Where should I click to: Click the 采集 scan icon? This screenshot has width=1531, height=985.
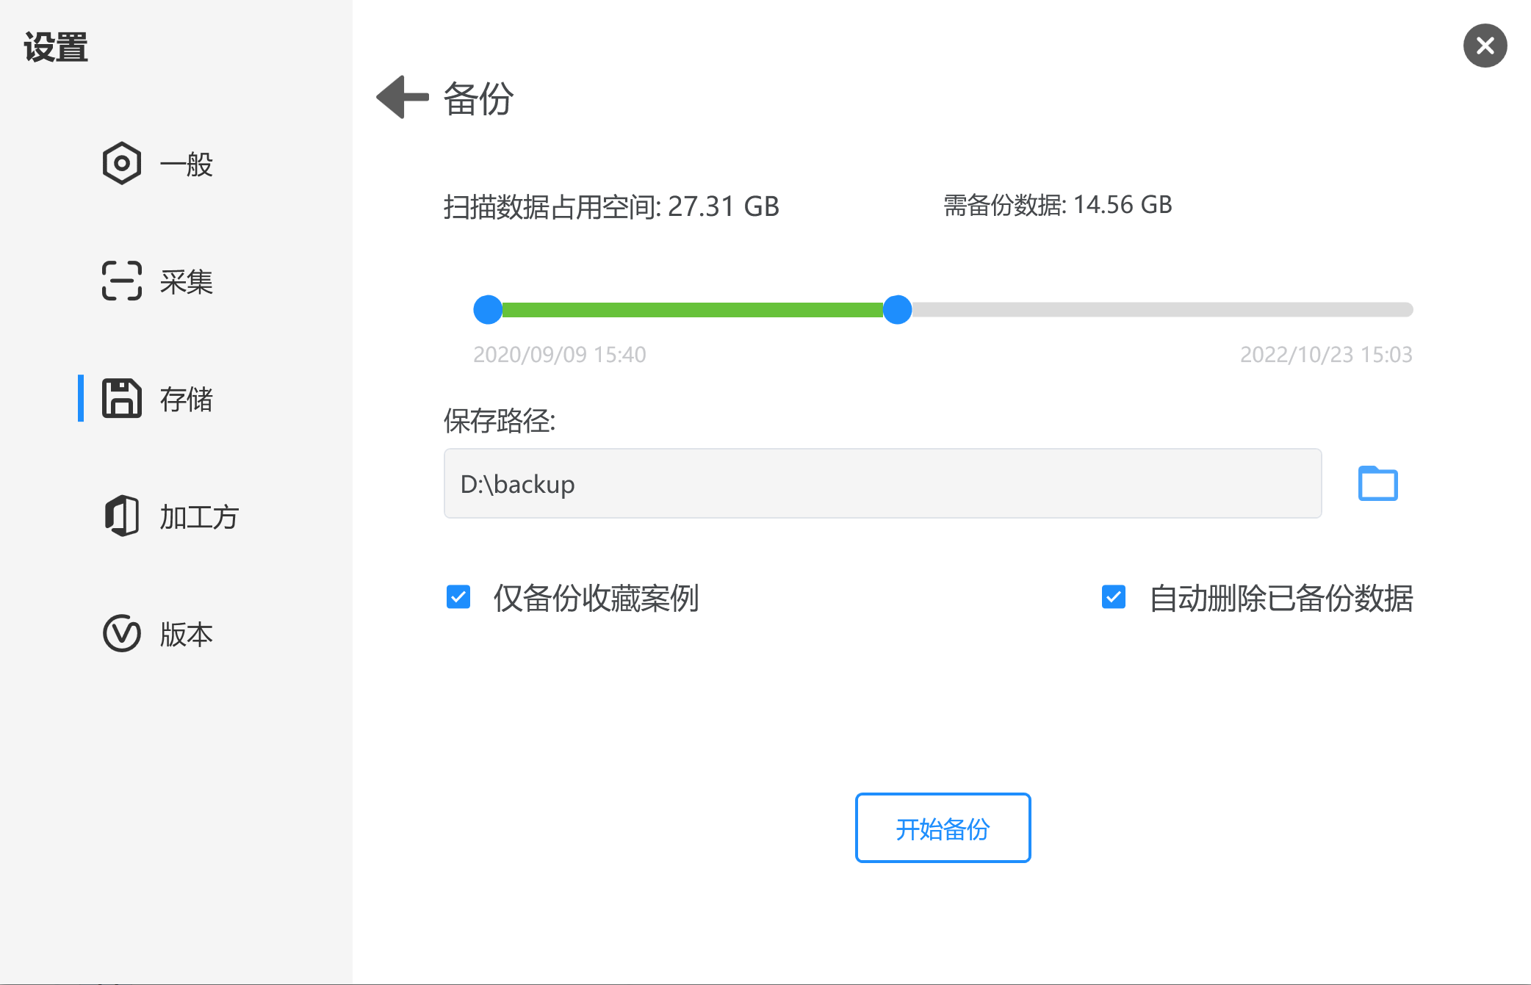click(121, 281)
